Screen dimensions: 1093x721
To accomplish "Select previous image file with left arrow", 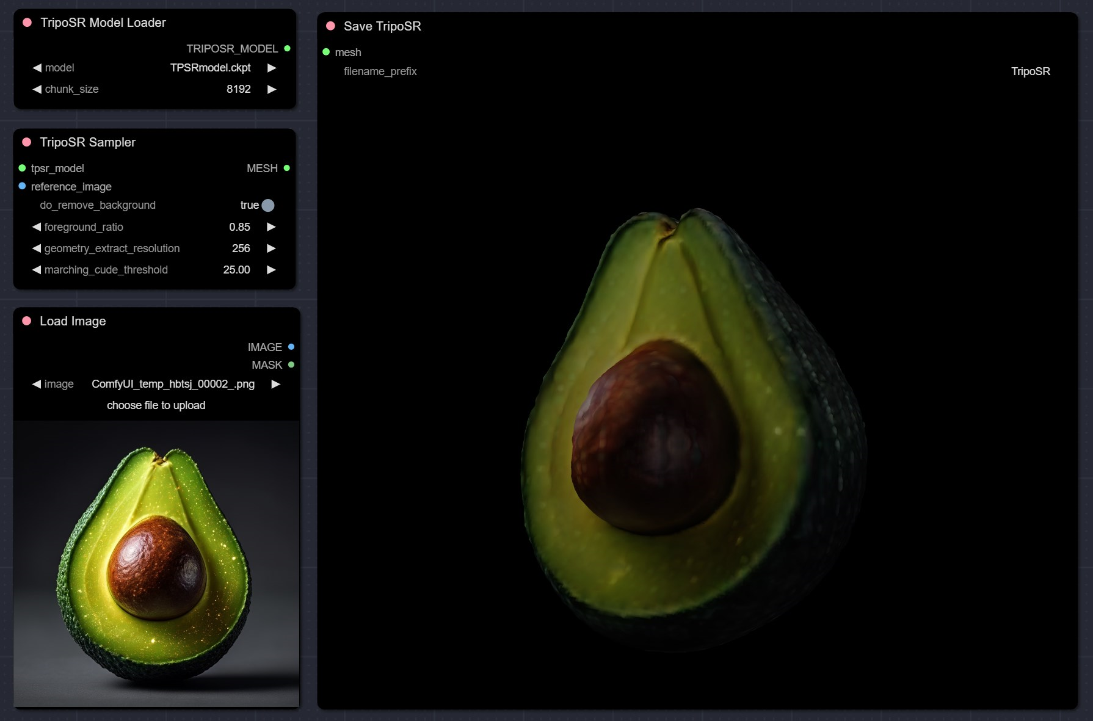I will click(37, 384).
